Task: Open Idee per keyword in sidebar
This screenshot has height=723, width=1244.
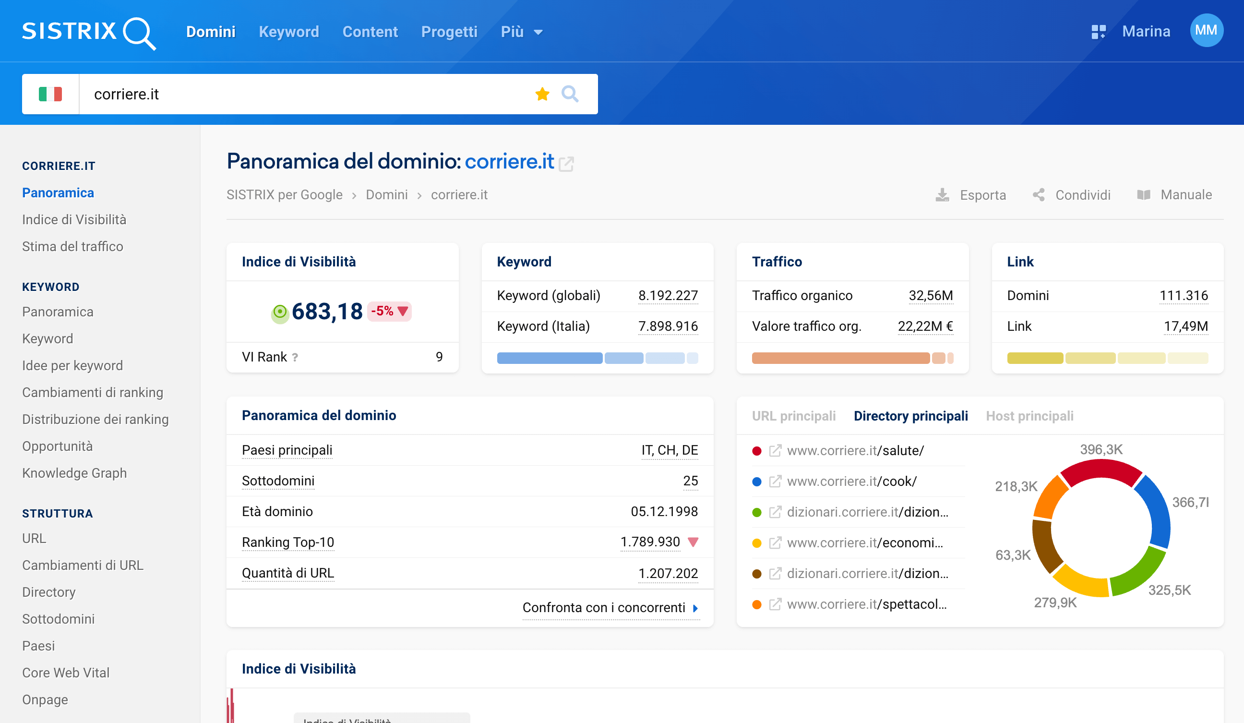Action: tap(72, 365)
